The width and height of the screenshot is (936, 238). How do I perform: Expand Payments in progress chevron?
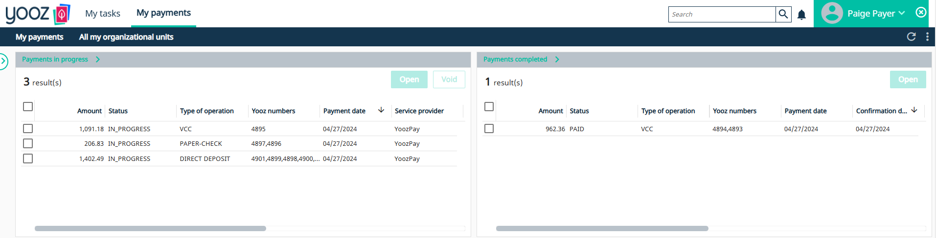[98, 59]
